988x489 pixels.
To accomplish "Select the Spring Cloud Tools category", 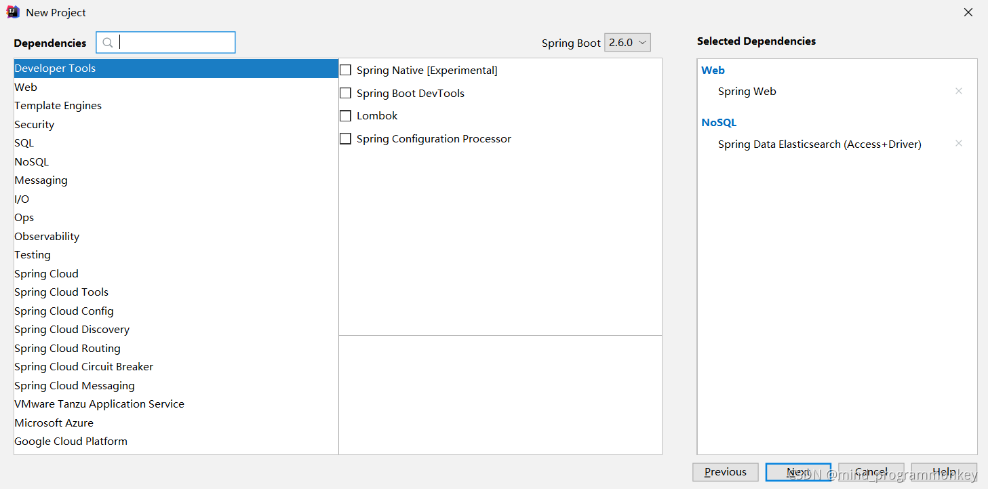I will coord(176,292).
